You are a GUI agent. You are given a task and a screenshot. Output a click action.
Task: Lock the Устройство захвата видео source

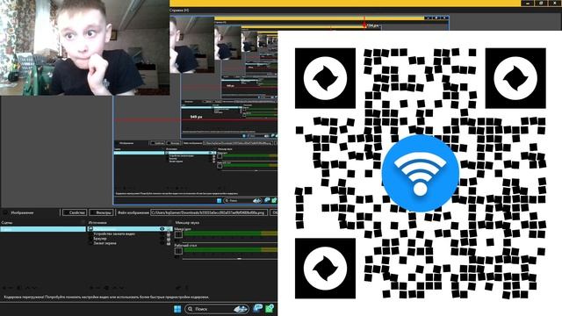pos(169,233)
